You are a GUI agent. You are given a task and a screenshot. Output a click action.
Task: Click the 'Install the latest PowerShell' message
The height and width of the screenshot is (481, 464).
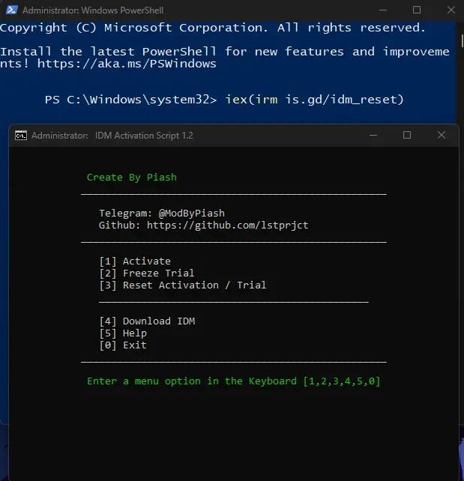click(x=225, y=58)
